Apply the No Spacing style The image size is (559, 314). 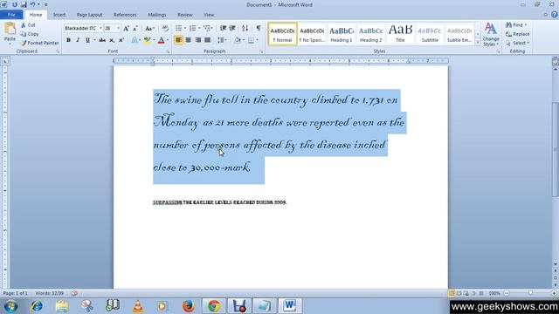point(312,34)
